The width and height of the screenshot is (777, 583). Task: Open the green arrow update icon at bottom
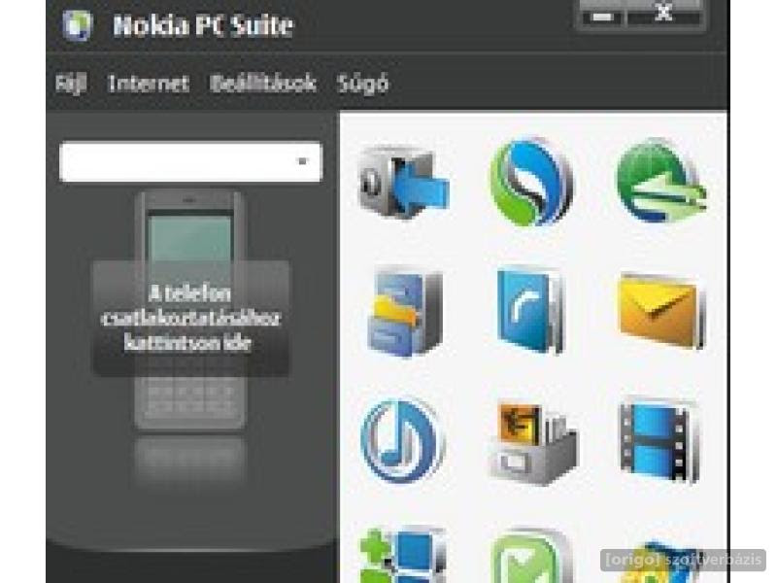pos(530,556)
